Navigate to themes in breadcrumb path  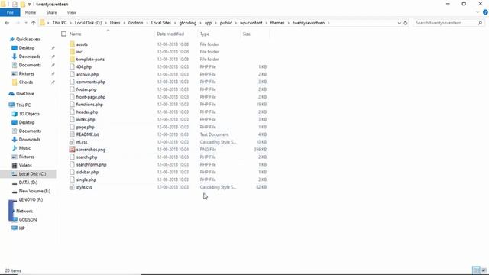pyautogui.click(x=277, y=23)
